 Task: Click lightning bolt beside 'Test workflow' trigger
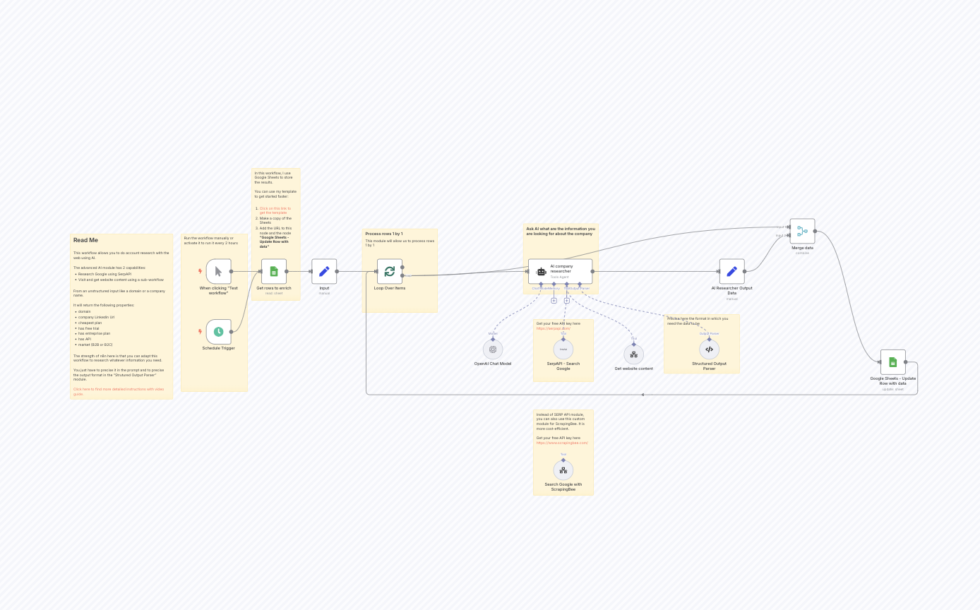pos(201,271)
